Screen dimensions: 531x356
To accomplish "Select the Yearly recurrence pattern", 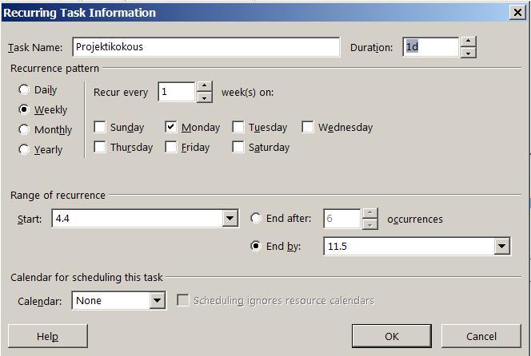I will [x=24, y=149].
